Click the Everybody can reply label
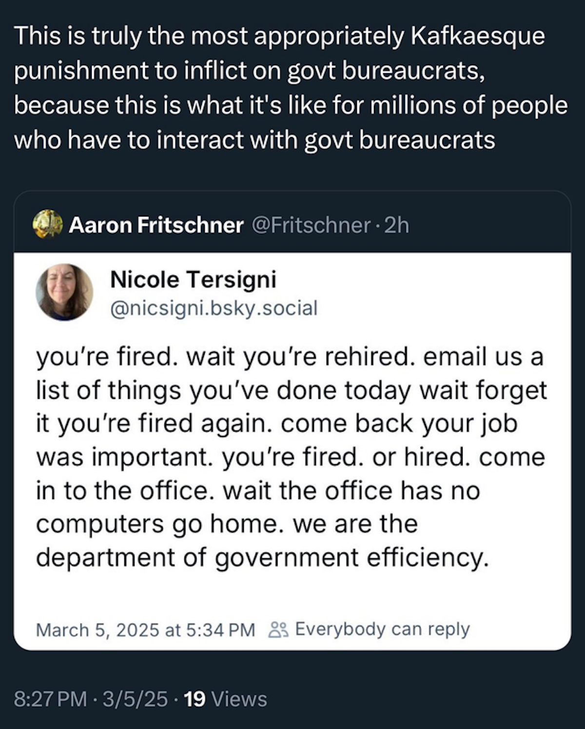585x729 pixels. click(x=382, y=630)
